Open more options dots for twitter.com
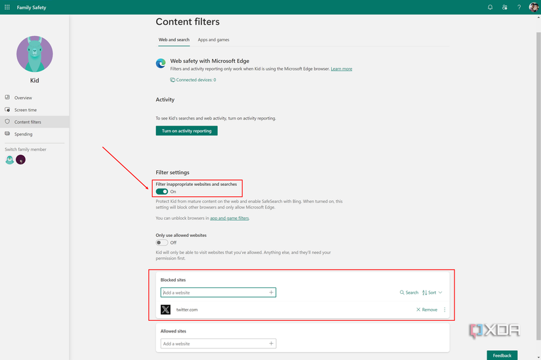541x360 pixels. pyautogui.click(x=445, y=310)
